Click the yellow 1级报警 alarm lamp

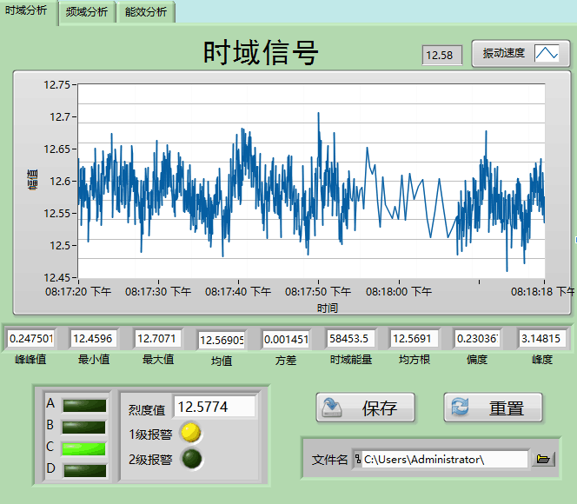point(191,432)
